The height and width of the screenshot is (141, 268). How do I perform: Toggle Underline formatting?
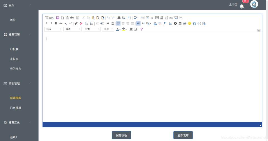(x=56, y=24)
